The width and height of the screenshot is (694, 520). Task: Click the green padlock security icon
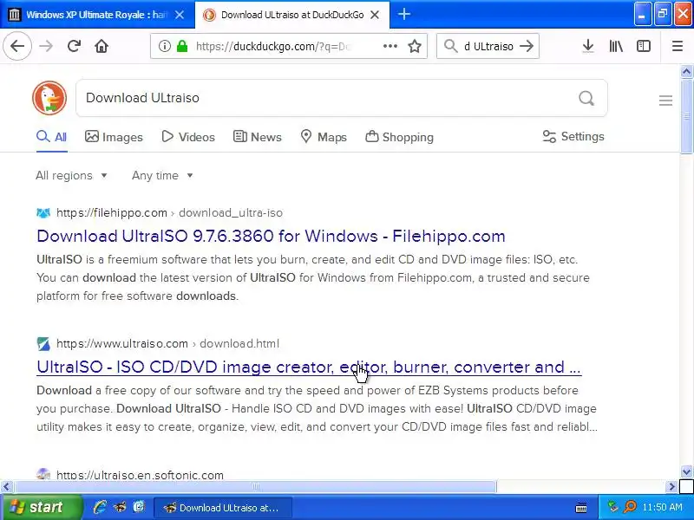pos(182,46)
